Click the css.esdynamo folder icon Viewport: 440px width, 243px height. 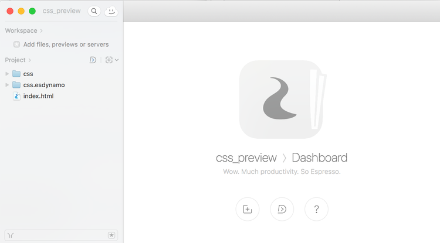(16, 84)
